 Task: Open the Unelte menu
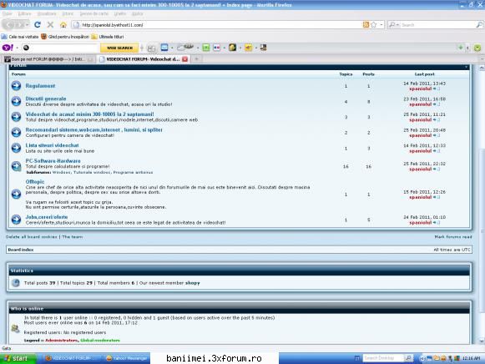click(120, 14)
